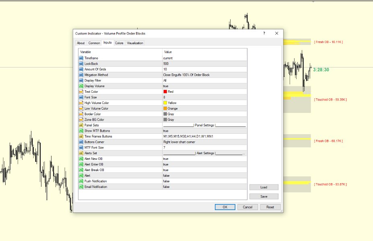Image resolution: width=373 pixels, height=241 pixels.
Task: Click 'Touched OB - 93.87K' chart label
Action: [x=330, y=184]
